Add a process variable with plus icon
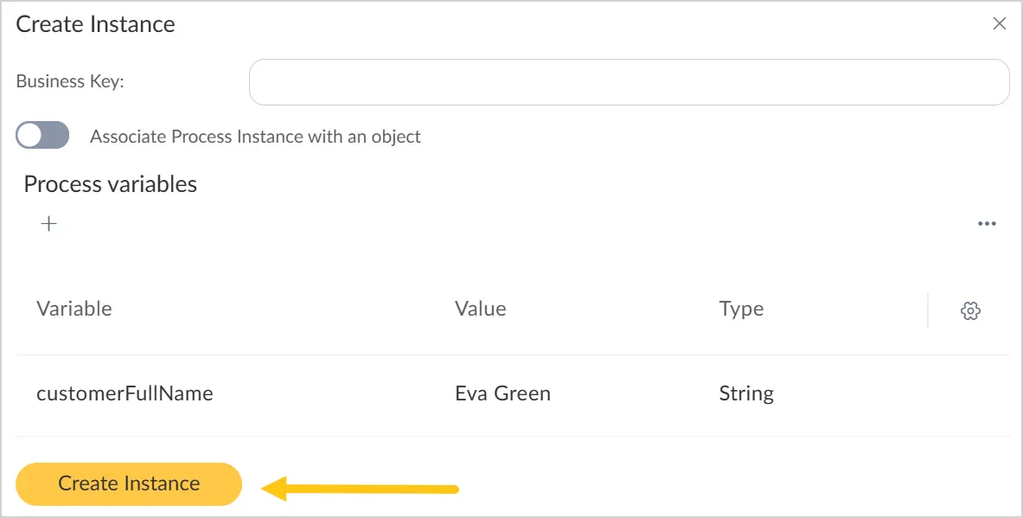Image resolution: width=1023 pixels, height=518 pixels. point(49,224)
